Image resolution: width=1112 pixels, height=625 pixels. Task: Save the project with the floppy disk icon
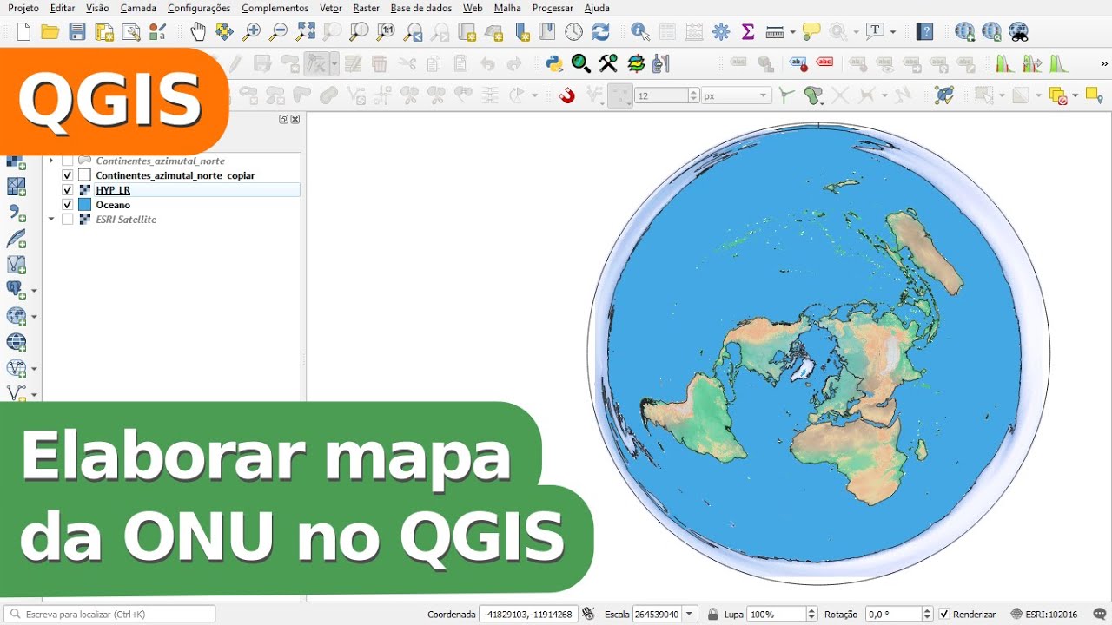point(77,32)
